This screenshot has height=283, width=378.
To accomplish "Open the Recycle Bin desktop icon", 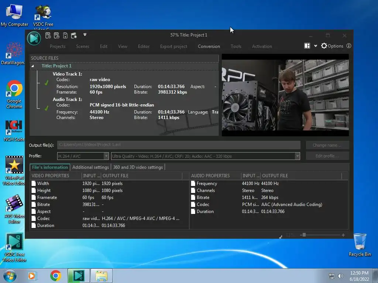I will coord(360,245).
